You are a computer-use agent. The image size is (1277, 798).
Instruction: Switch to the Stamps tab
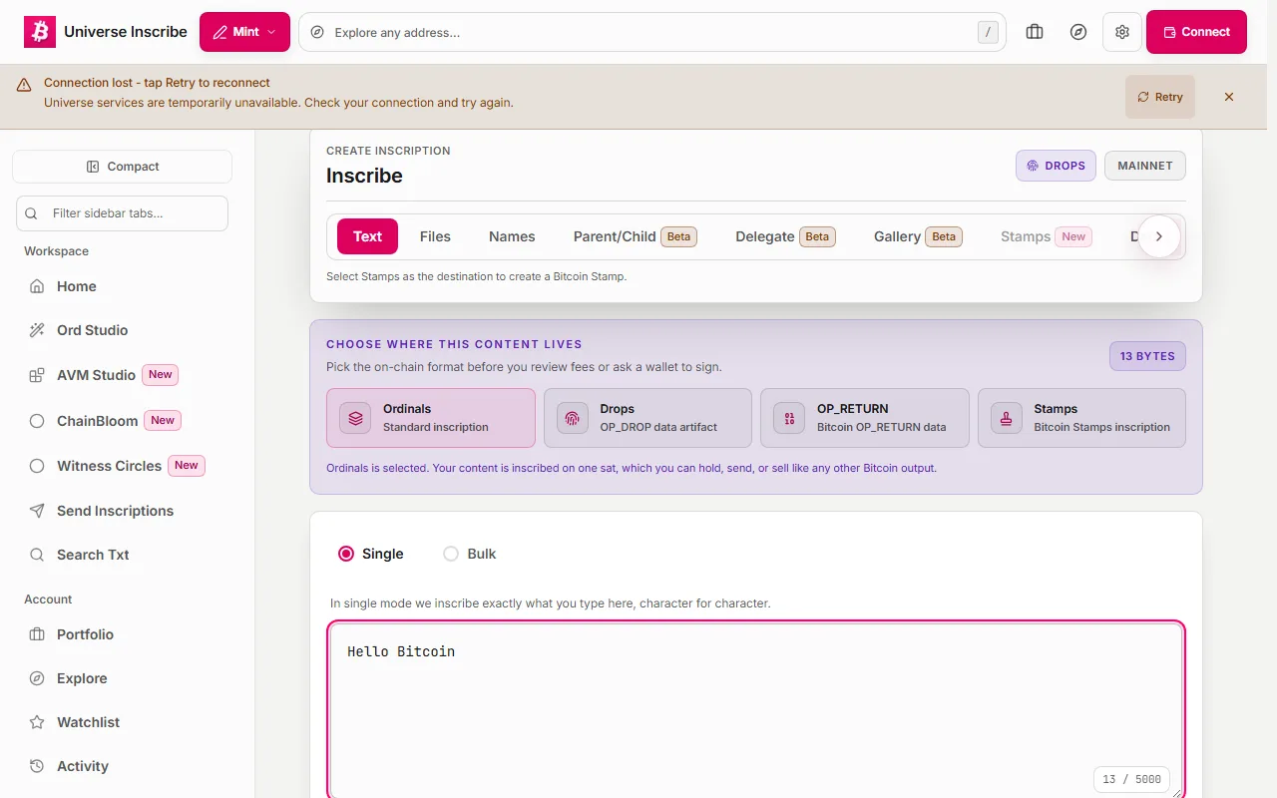pyautogui.click(x=1046, y=236)
